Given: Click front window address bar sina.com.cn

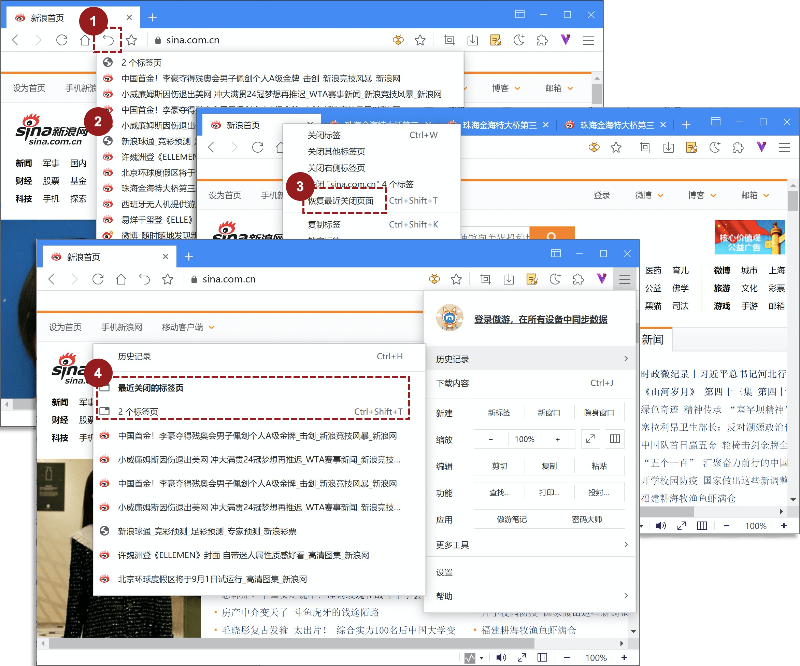Looking at the screenshot, I should [229, 279].
